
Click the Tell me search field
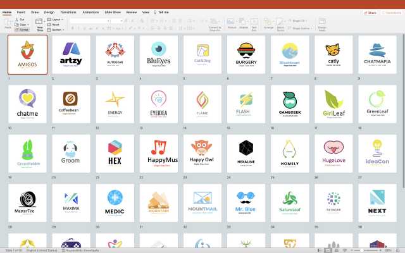163,12
